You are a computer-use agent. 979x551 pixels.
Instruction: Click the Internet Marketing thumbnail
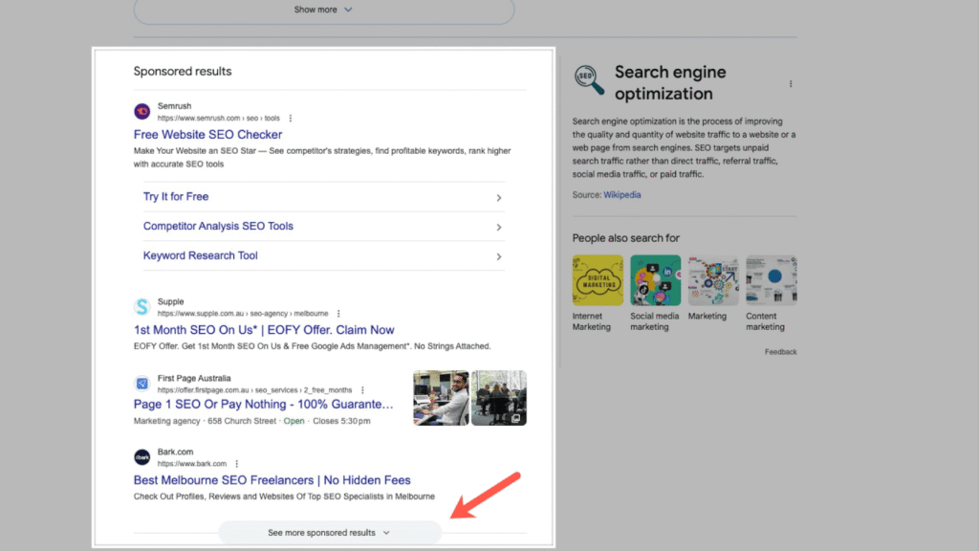[x=597, y=280]
